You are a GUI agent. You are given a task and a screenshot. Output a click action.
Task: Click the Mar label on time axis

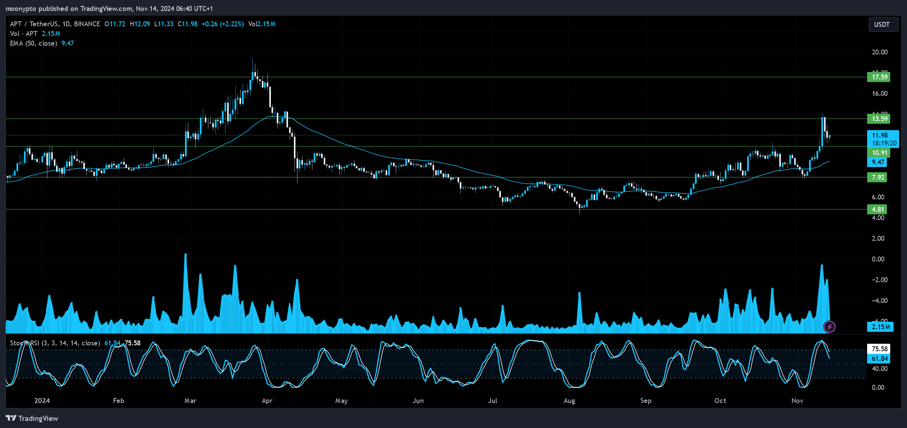click(x=190, y=401)
